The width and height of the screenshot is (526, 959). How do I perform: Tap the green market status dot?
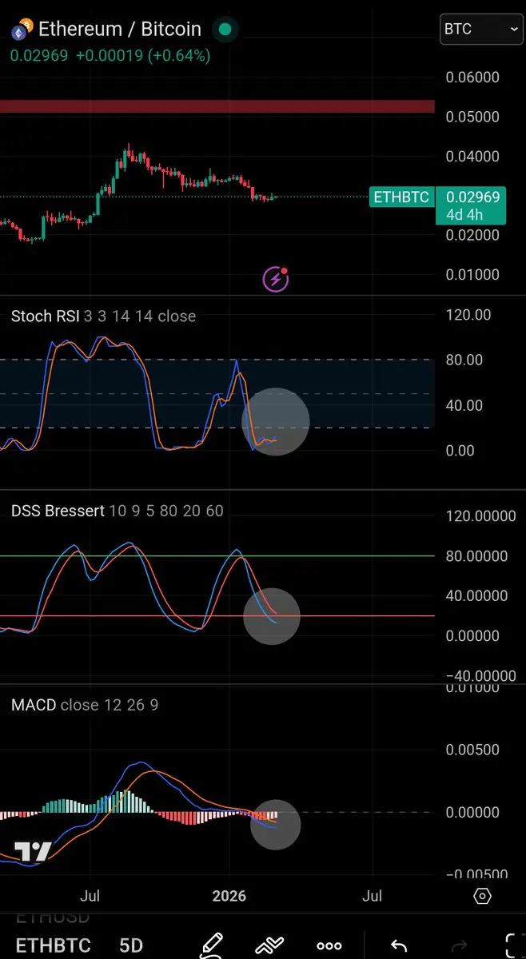coord(225,30)
